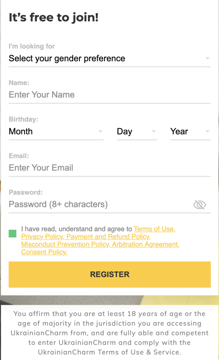
Task: Open the Consent Policy link
Action: (44, 252)
